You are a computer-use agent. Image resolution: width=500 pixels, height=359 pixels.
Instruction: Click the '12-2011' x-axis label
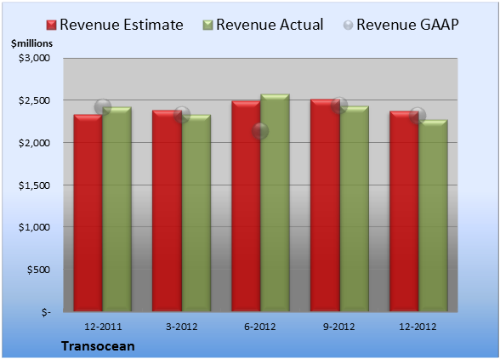(103, 327)
